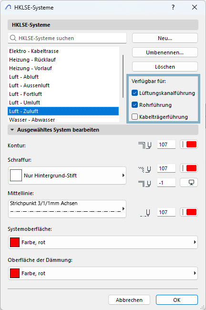Enable the Kabelträgerführung checkbox

point(134,117)
